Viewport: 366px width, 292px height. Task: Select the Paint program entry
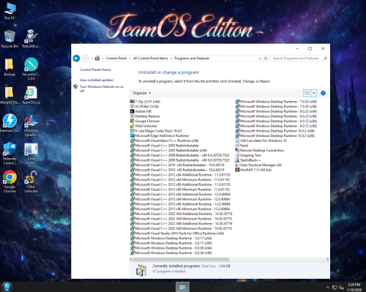coord(242,146)
